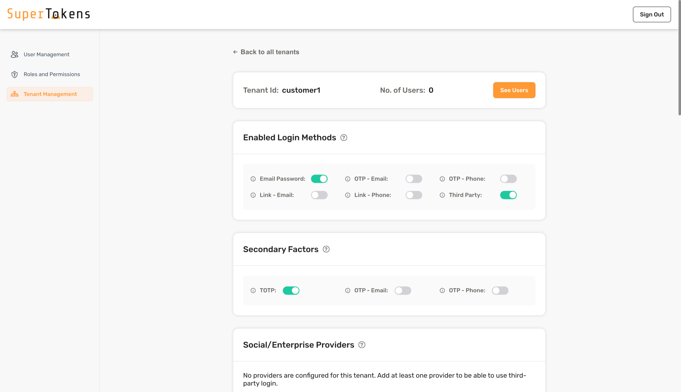
Task: Click the SuperTokens logo
Action: [x=49, y=14]
